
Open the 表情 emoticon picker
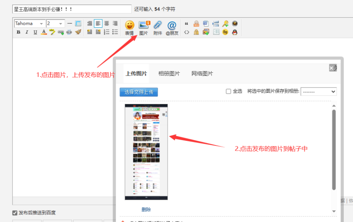pos(129,28)
